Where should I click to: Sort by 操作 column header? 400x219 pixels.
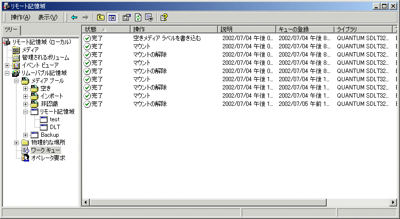click(x=174, y=29)
